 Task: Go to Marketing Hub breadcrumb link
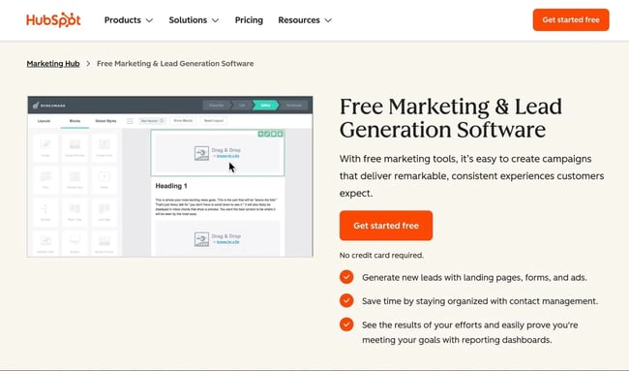(53, 63)
